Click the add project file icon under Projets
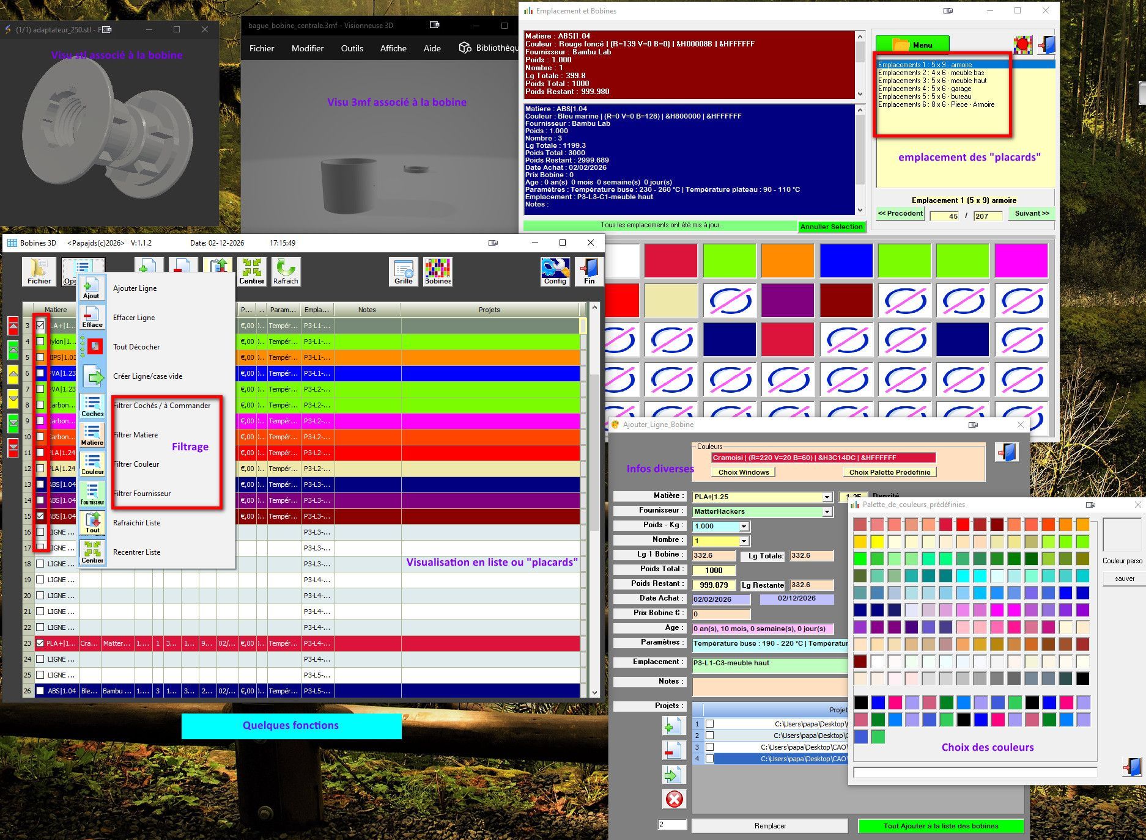Screen dimensions: 1146x840 674,726
